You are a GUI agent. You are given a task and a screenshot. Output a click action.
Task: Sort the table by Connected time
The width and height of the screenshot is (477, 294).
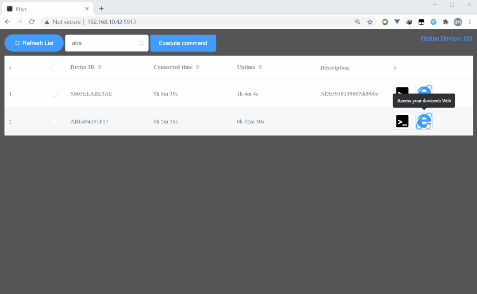click(x=197, y=67)
